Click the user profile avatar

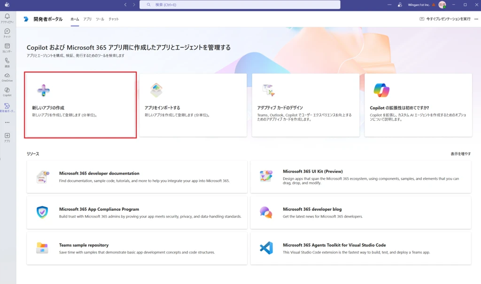click(x=442, y=5)
